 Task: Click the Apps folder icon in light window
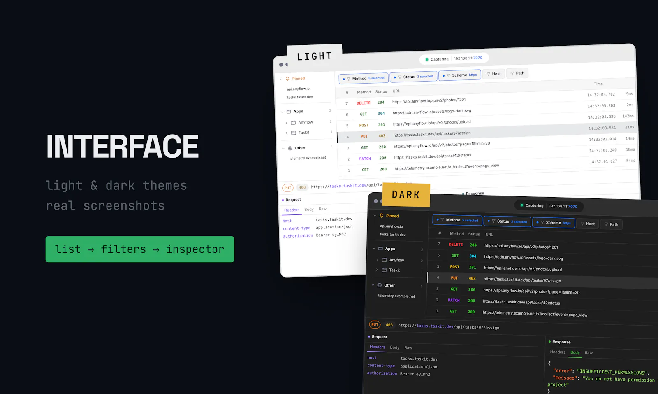(x=289, y=112)
